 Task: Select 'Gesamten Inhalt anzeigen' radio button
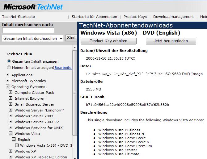coord(9,61)
